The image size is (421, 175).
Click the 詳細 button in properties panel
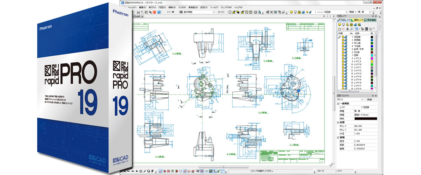tap(369, 99)
